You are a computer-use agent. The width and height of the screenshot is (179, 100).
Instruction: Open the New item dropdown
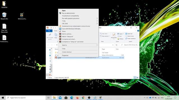104,34
